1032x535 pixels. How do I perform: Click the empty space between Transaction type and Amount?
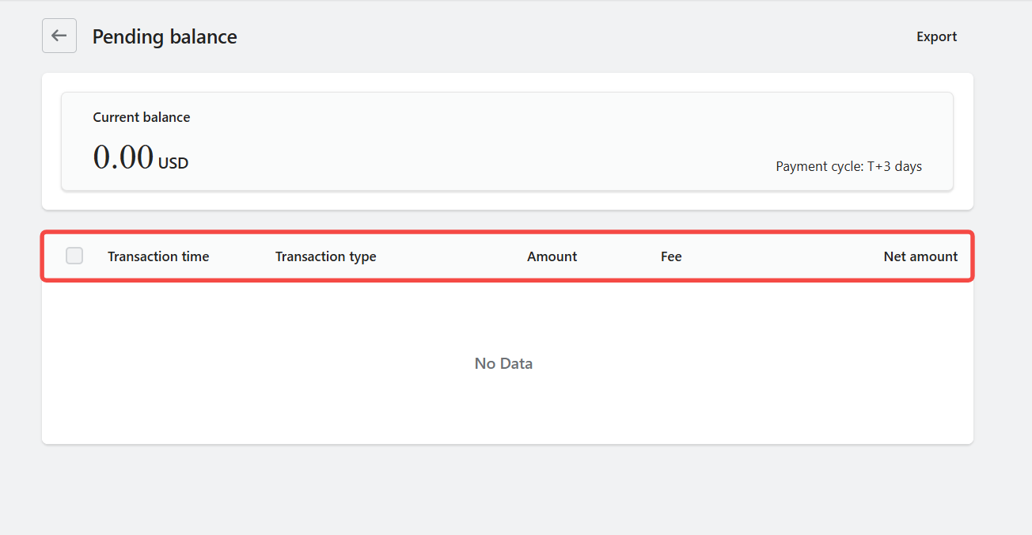451,256
